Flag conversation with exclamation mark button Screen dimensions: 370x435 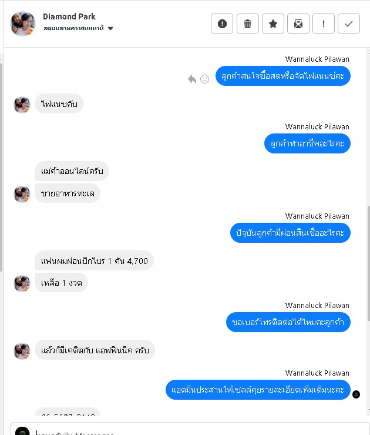point(324,24)
